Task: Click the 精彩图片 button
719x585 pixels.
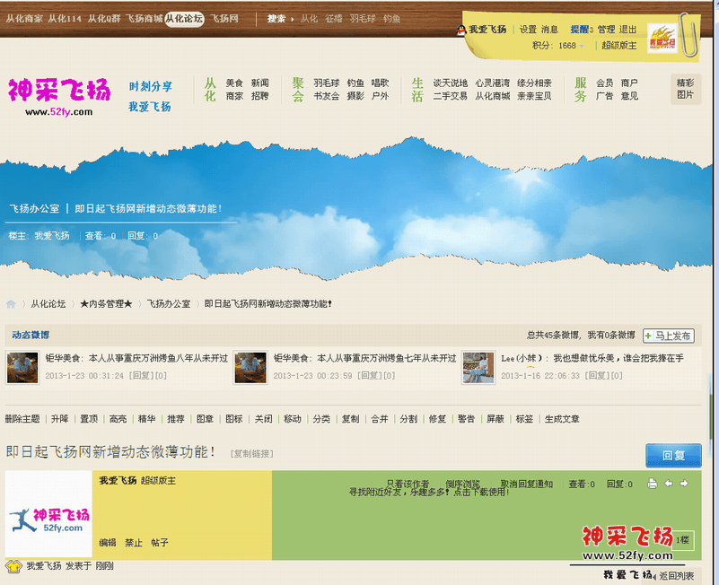Action: 686,89
